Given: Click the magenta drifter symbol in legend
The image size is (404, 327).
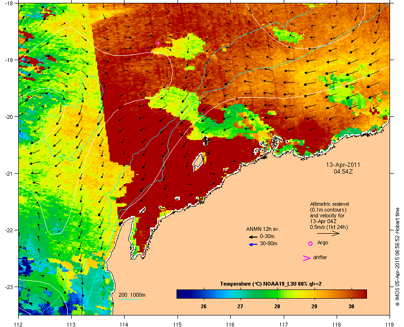Looking at the screenshot, I should 306,258.
